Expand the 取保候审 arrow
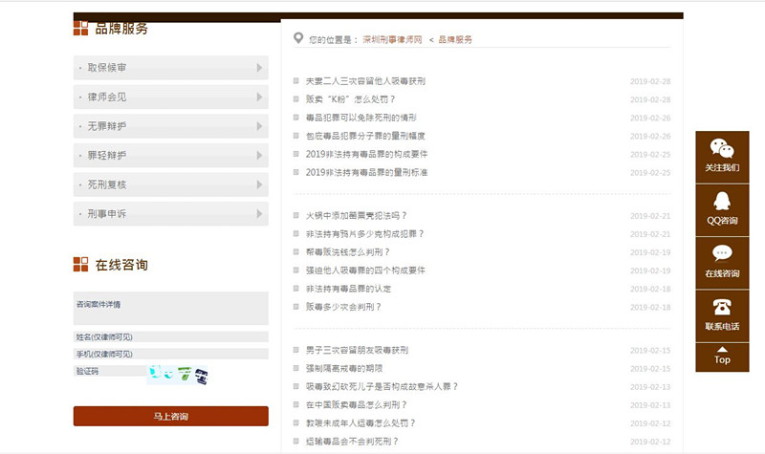Image resolution: width=765 pixels, height=454 pixels. [259, 68]
